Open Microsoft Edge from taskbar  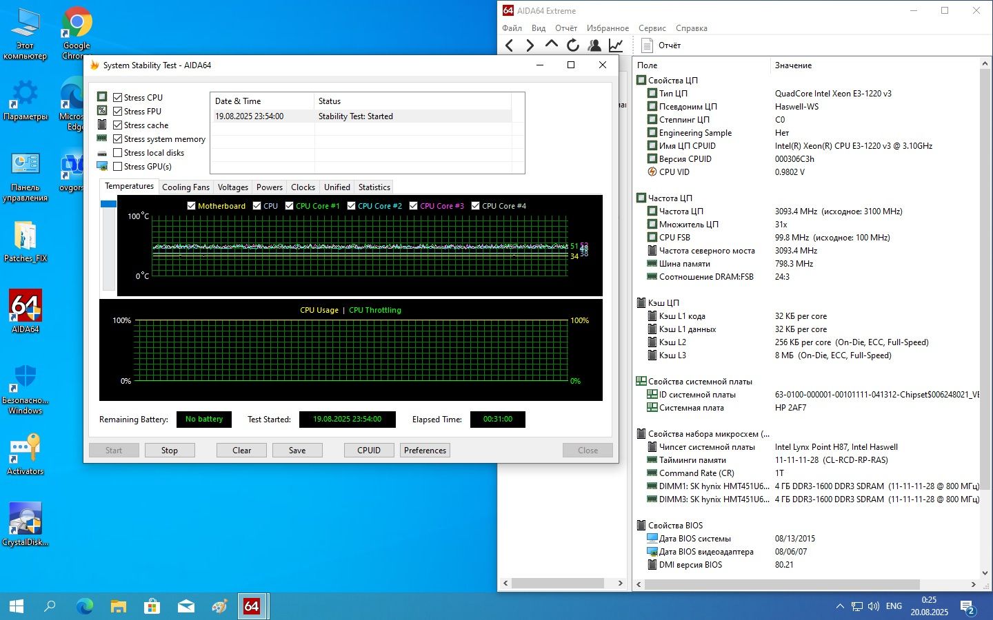point(85,606)
